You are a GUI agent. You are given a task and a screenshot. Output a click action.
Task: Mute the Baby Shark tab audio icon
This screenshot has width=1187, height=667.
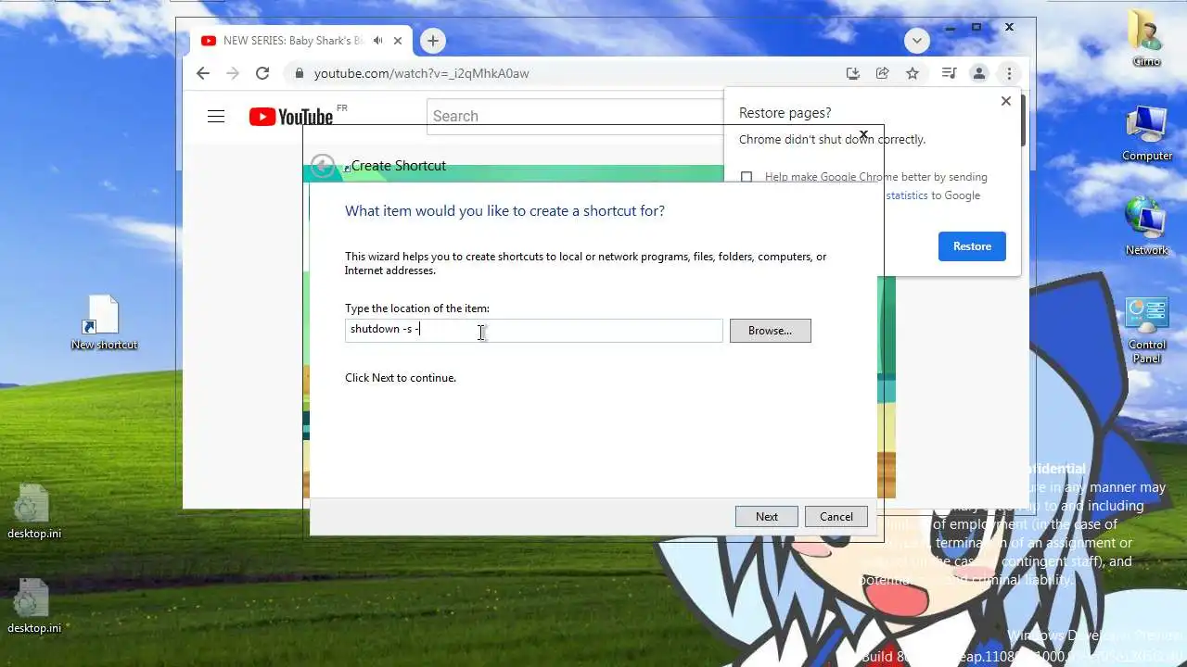[x=378, y=41]
